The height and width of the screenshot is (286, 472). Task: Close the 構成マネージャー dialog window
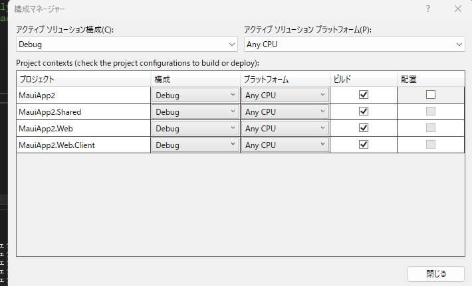(x=458, y=9)
